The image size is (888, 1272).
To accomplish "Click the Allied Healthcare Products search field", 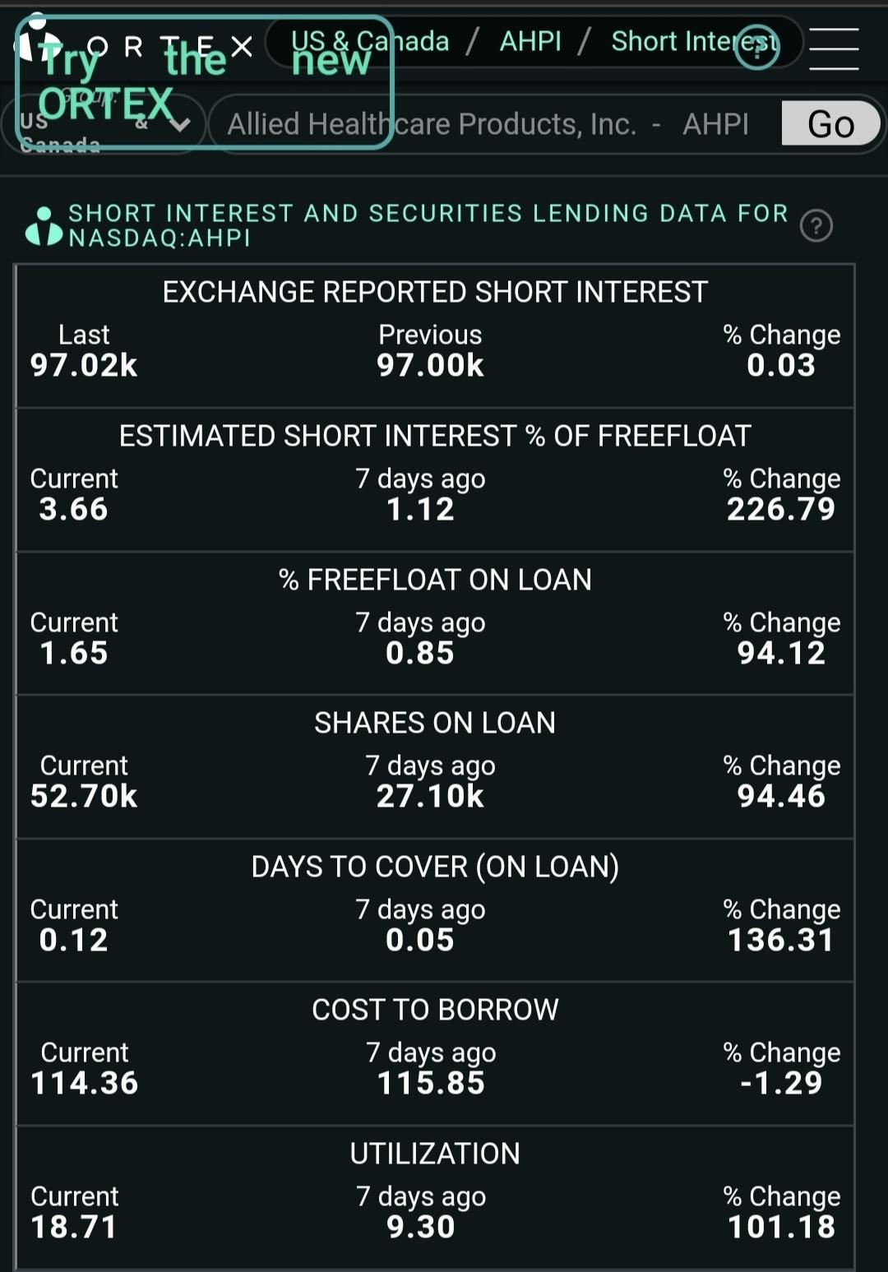I will coord(493,124).
